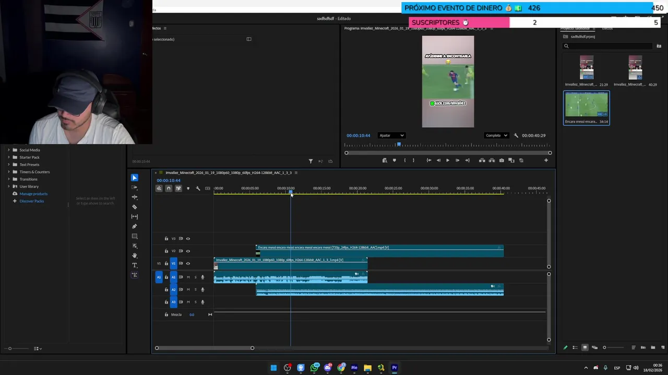
Task: Select the Encara messi clip on V2 track
Action: click(379, 251)
